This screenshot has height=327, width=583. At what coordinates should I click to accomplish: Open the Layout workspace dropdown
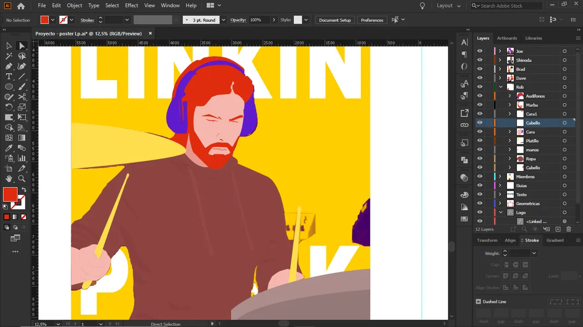click(x=449, y=6)
